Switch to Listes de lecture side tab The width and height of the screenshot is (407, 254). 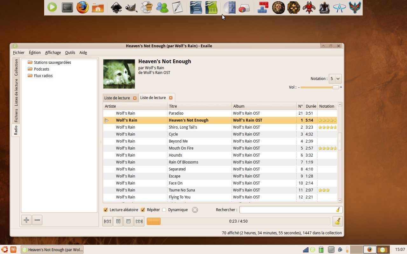click(x=16, y=92)
